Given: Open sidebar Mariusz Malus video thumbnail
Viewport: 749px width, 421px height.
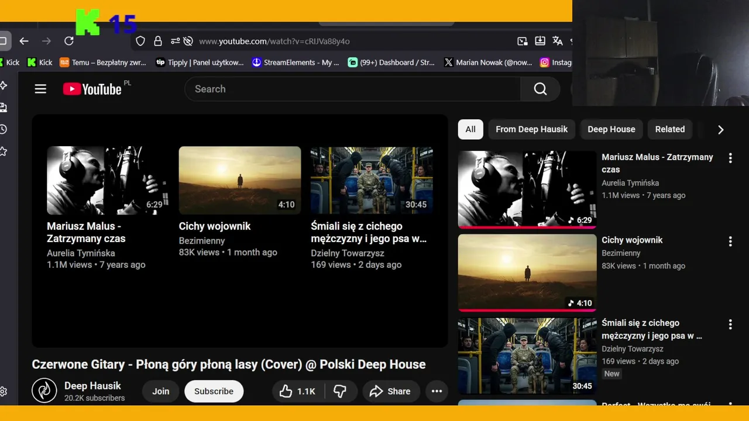Looking at the screenshot, I should (527, 189).
